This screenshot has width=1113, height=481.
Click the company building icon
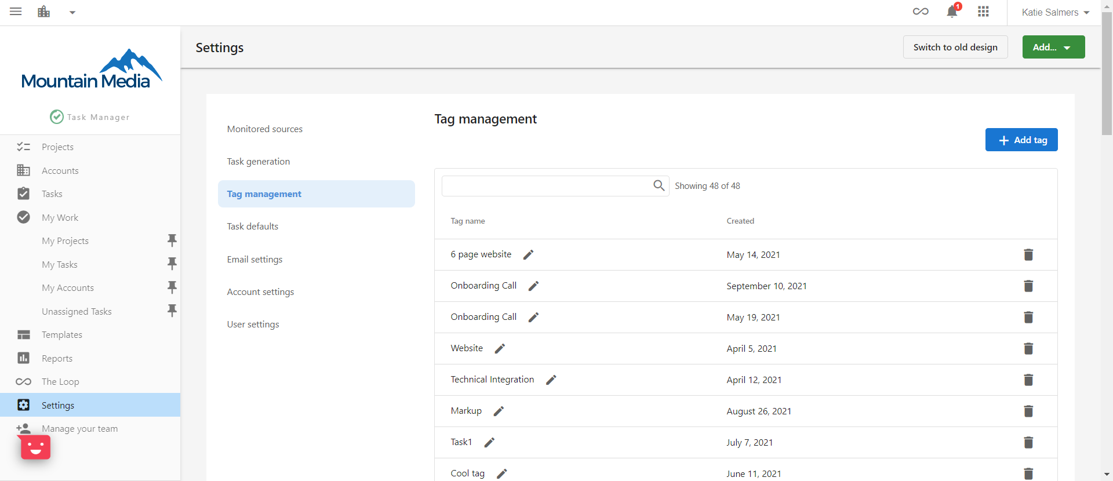43,12
